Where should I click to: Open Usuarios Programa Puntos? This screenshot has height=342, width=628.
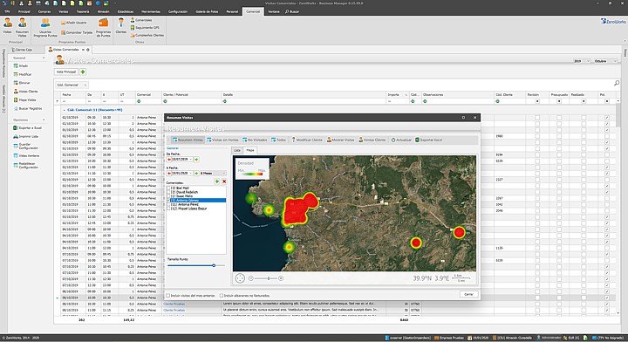pyautogui.click(x=45, y=27)
